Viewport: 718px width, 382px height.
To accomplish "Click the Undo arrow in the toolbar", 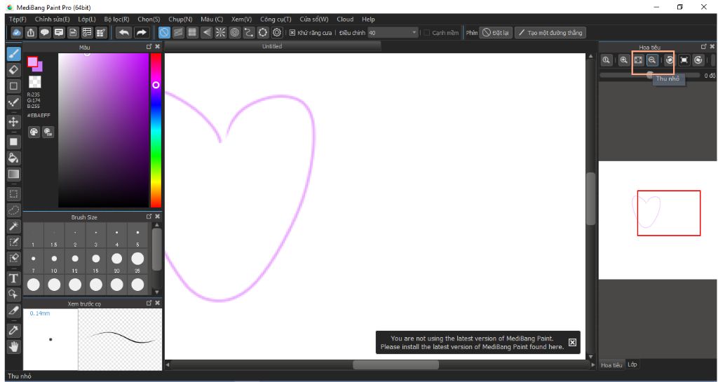I will 124,32.
